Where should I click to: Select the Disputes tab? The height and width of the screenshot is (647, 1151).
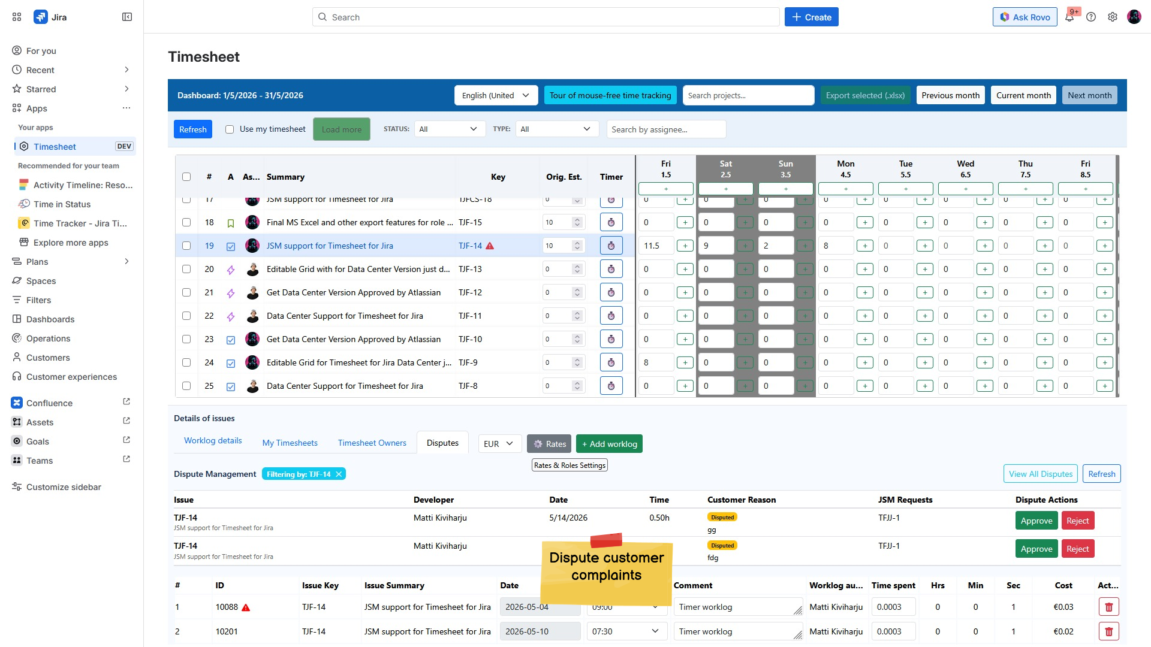click(x=442, y=443)
